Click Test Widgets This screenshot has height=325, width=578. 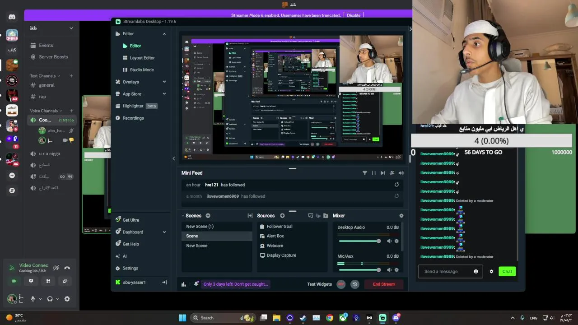coord(319,284)
